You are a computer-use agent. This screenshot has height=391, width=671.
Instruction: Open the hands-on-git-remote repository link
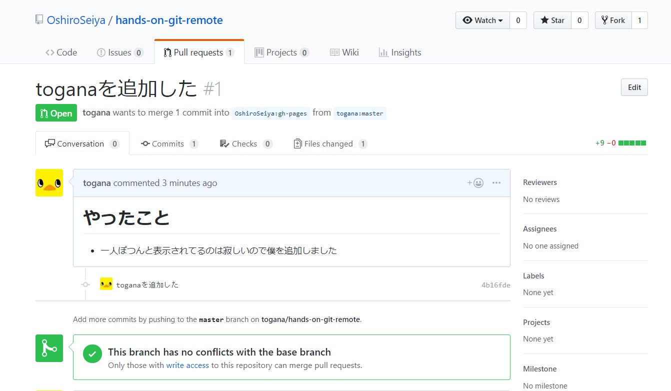tap(169, 20)
